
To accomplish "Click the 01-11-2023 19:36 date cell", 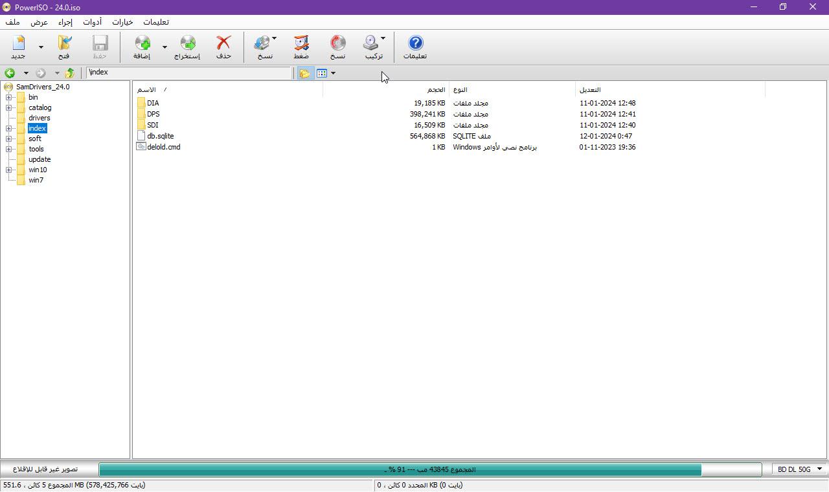I will (x=608, y=147).
